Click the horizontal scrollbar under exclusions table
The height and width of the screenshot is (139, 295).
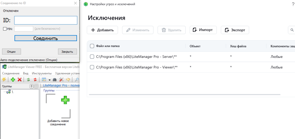click(x=185, y=94)
